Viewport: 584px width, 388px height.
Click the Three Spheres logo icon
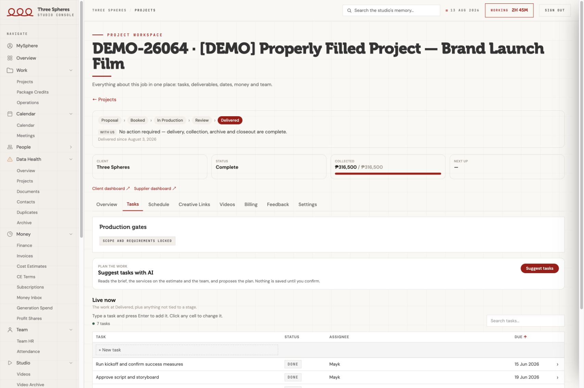click(x=20, y=12)
